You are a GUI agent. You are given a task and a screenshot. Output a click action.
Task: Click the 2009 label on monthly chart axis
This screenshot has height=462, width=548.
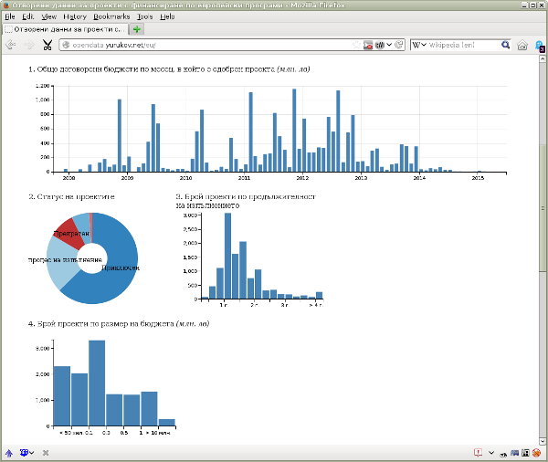pyautogui.click(x=127, y=178)
